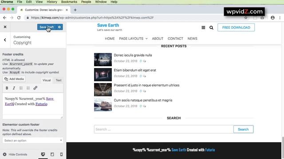Click the address bar URL
Viewport: 284px width, 159px height.
coord(92,18)
